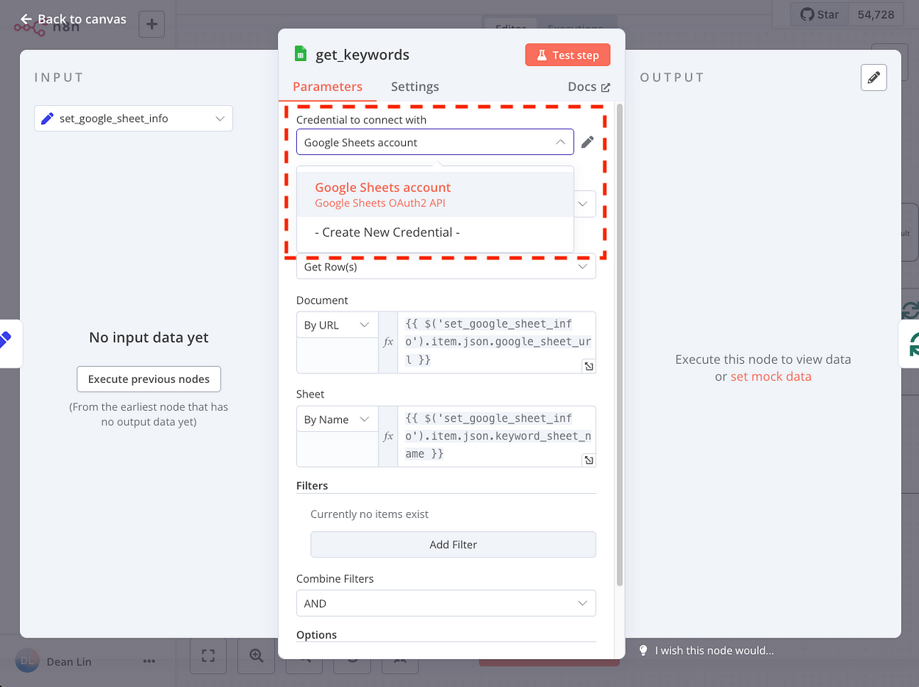This screenshot has height=687, width=919.
Task: Click the GitHub Star button
Action: pos(819,15)
